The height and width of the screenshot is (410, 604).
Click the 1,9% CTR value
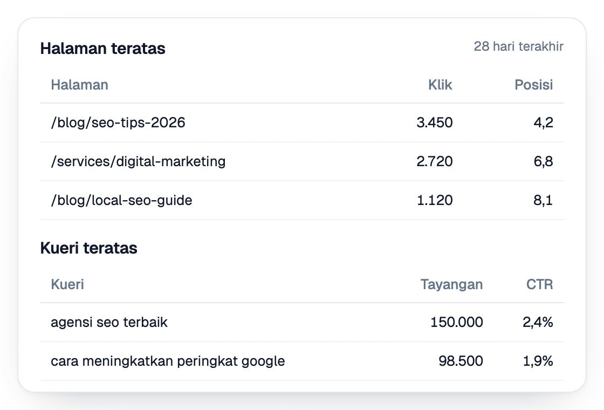tap(538, 361)
